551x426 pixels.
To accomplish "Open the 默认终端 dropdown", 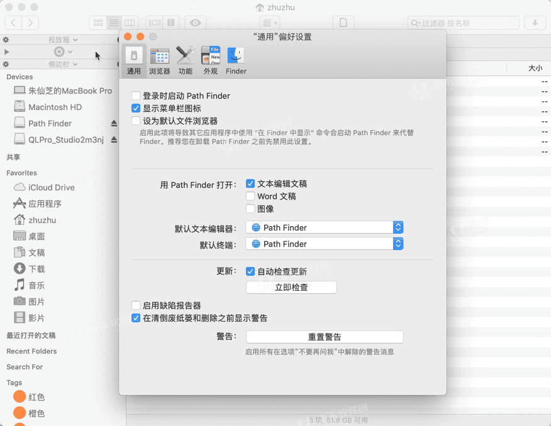I will coord(325,244).
